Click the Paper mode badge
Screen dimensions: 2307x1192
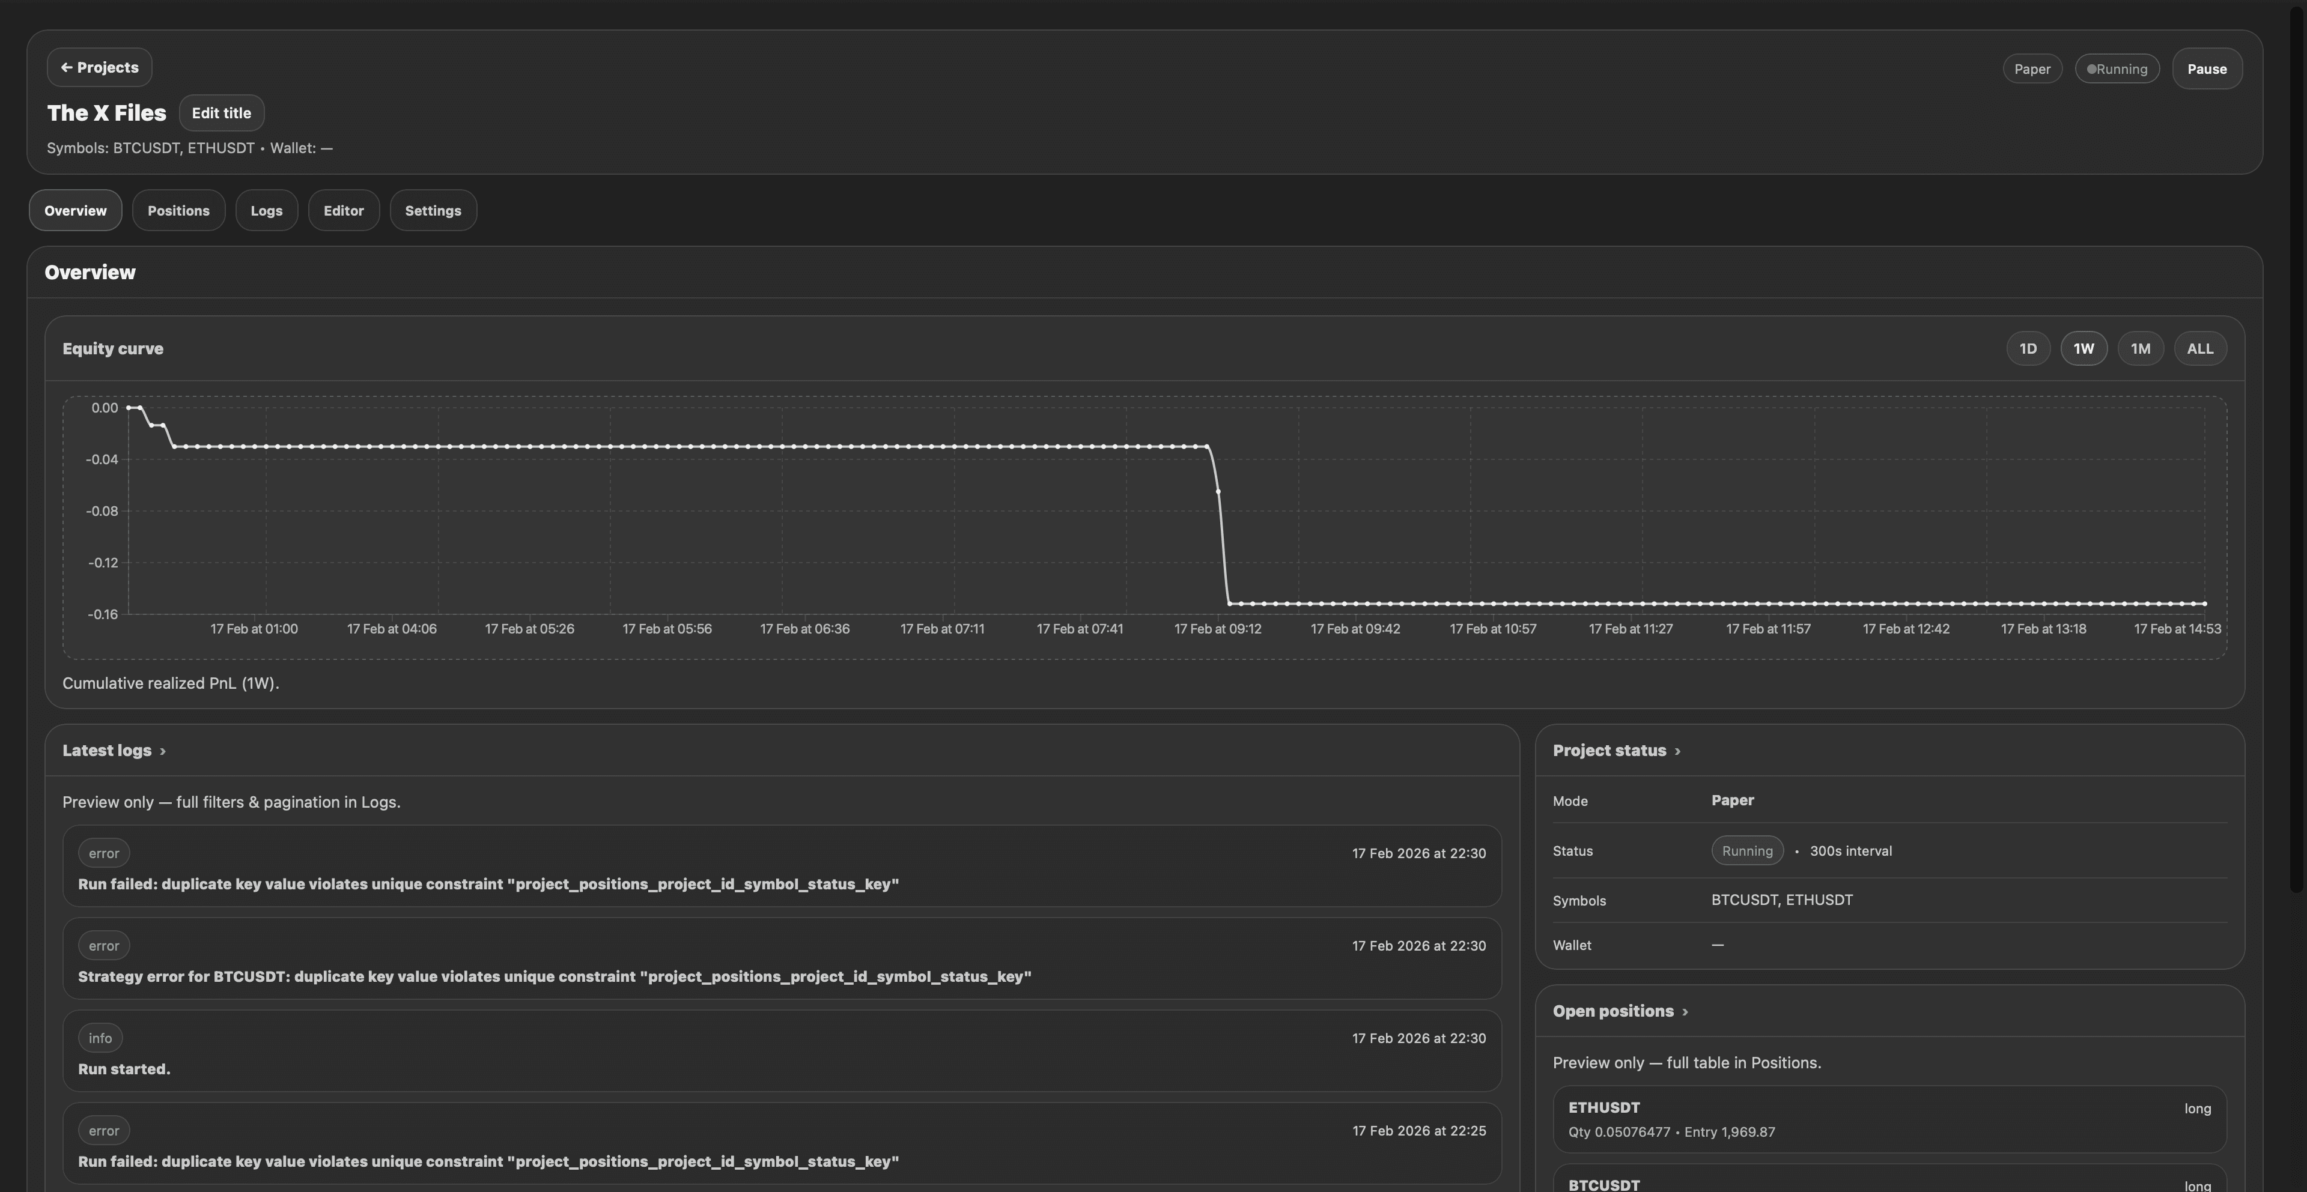coord(2032,69)
